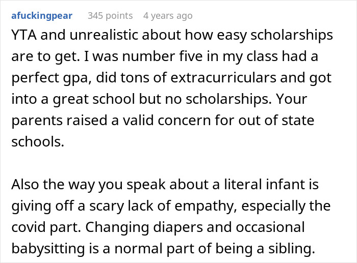Click the word schools. ending first paragraph
Screen dimensions: 357x263
(38, 142)
